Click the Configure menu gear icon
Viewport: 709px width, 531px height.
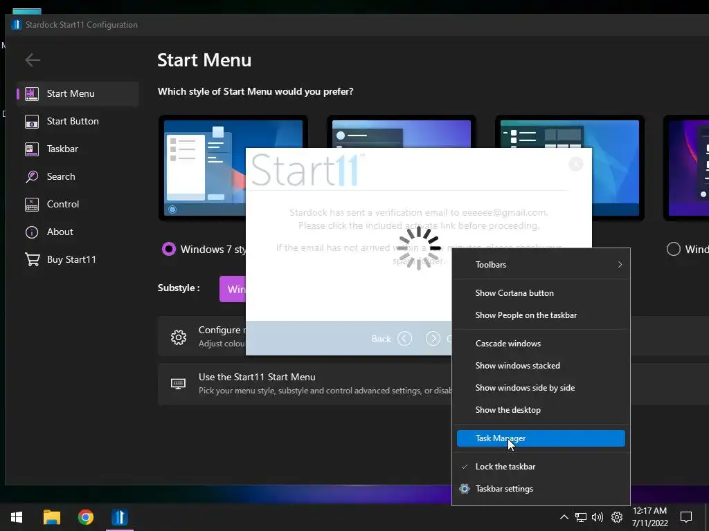tap(179, 337)
